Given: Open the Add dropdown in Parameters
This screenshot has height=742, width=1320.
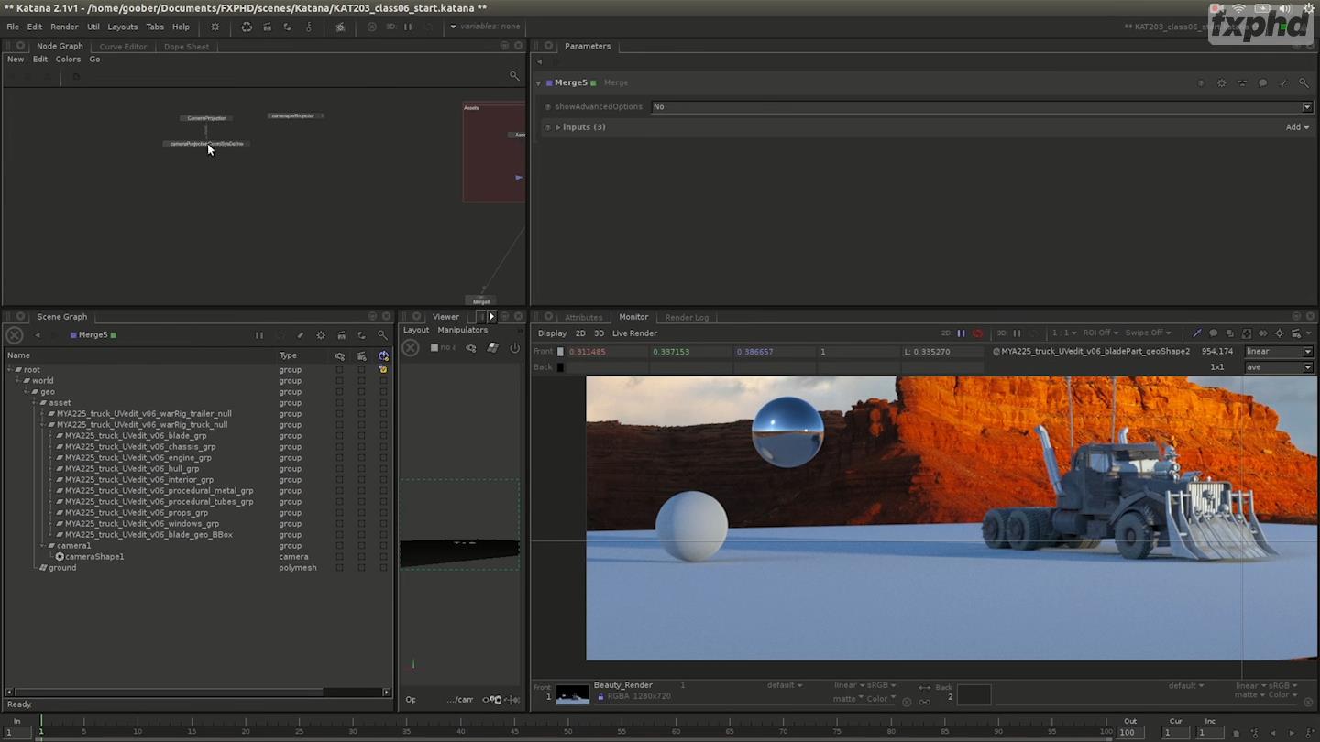Looking at the screenshot, I should click(x=1297, y=127).
